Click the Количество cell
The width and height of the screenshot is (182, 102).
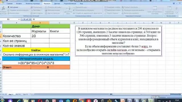(16, 36)
